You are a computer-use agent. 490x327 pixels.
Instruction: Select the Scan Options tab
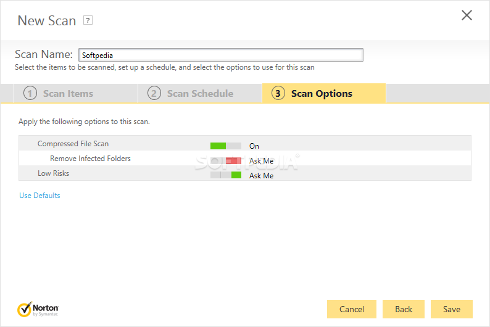[x=322, y=94]
